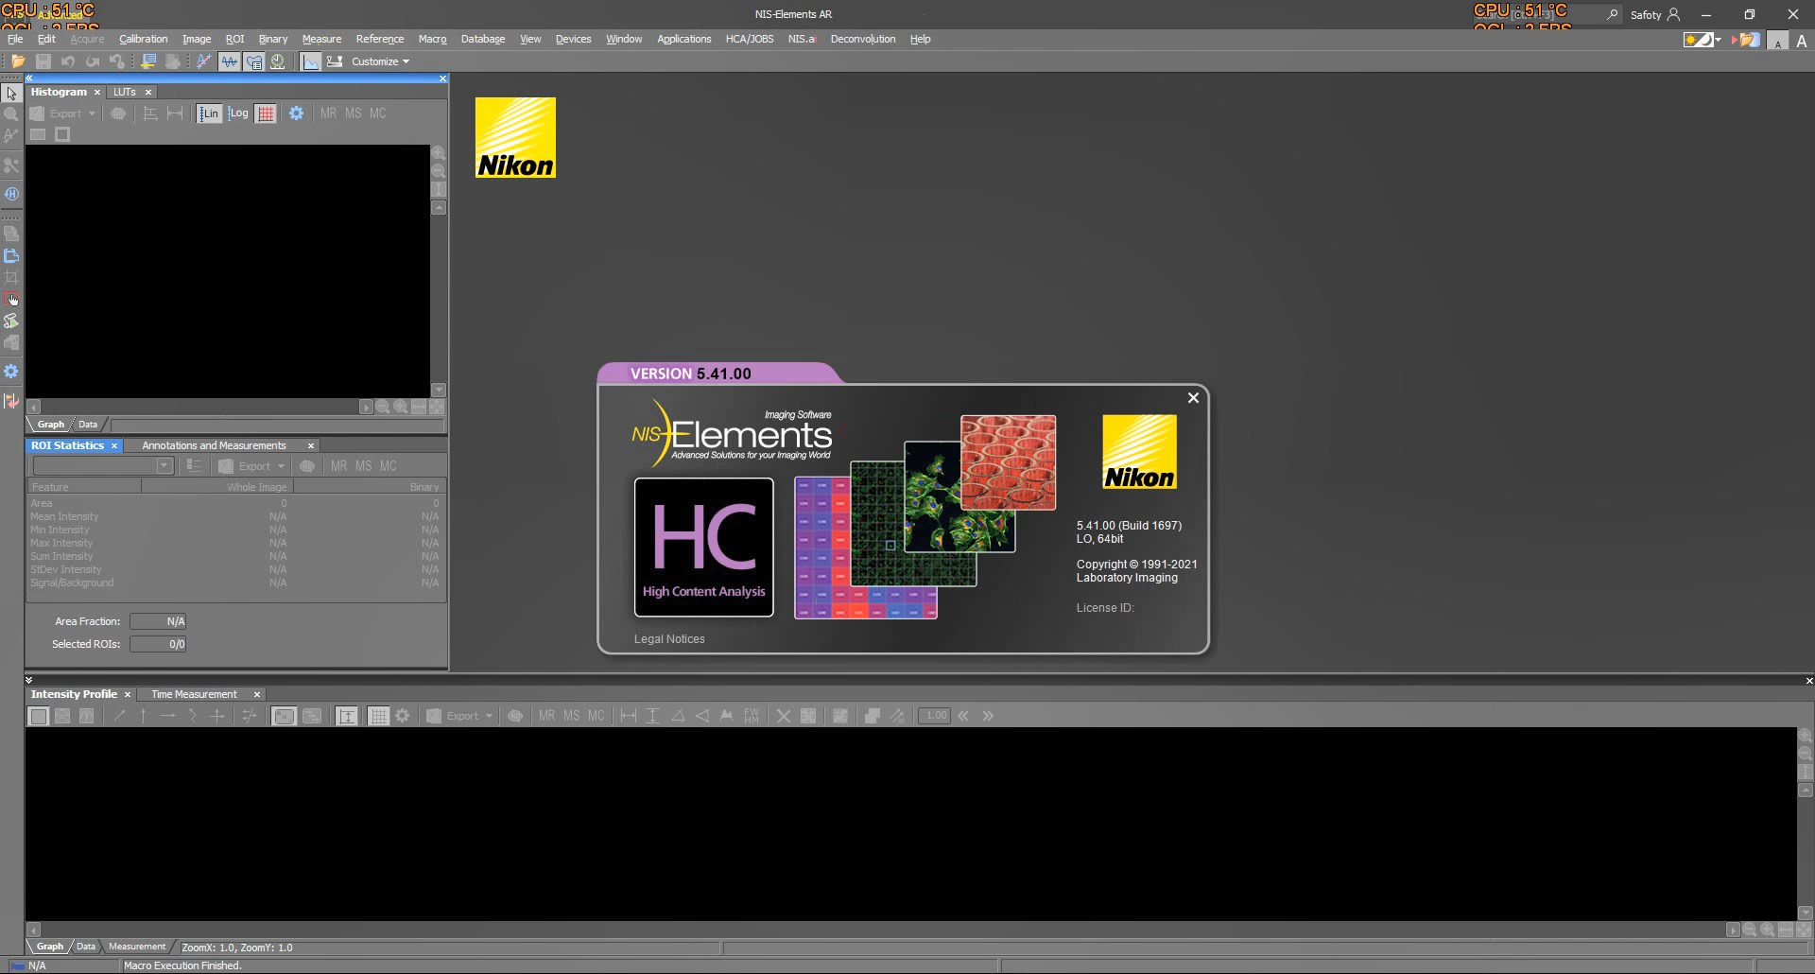Viewport: 1815px width, 974px height.
Task: Click the Measurement tab under Intensity Profile
Action: (137, 947)
